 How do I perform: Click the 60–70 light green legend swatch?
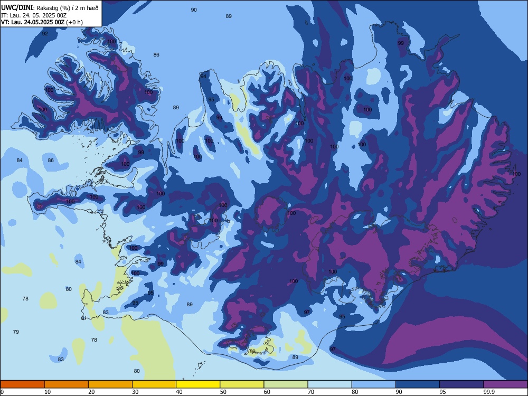point(286,384)
